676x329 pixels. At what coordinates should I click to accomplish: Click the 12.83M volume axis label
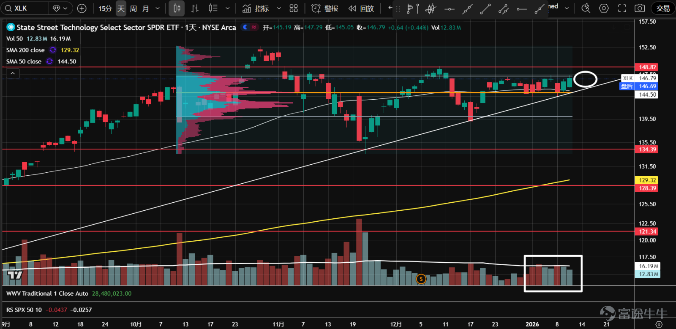[648, 274]
